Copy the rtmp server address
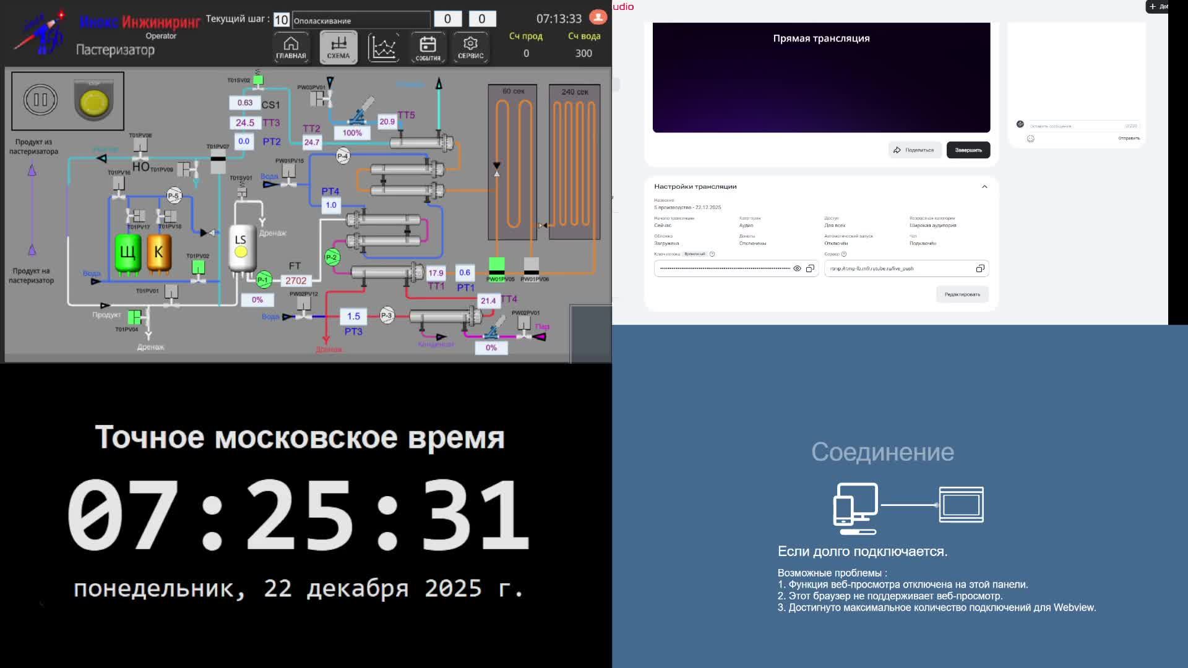The height and width of the screenshot is (668, 1188). pos(980,268)
